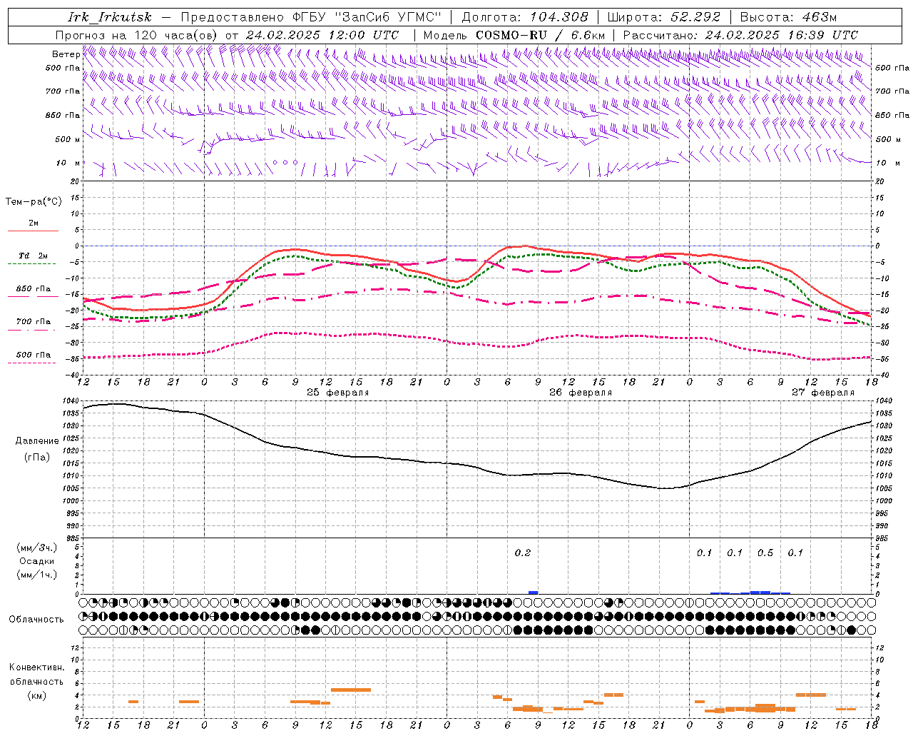Click the "Широта: 52.292" value
Viewport: 913px width, 731px height.
663,17
